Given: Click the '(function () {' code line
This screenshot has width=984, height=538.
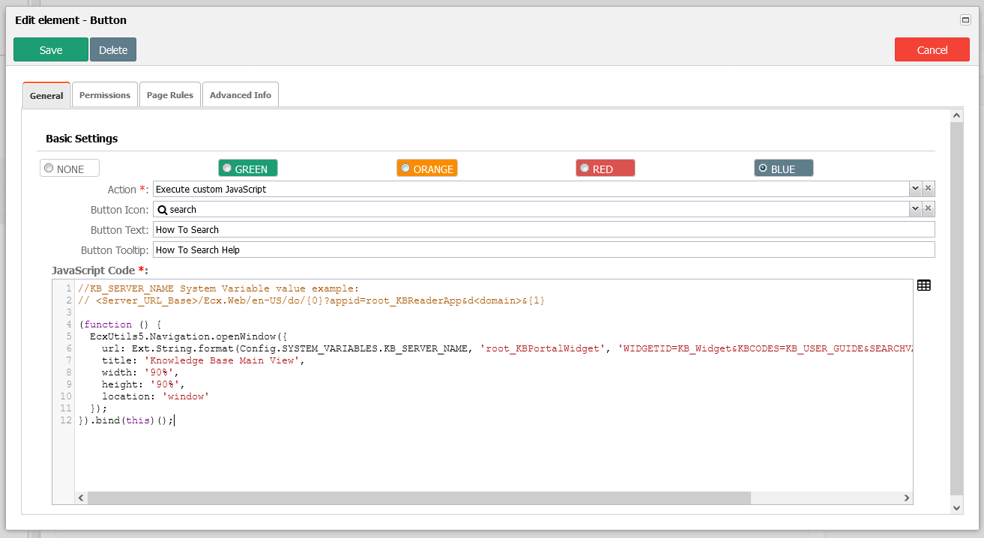Looking at the screenshot, I should click(x=120, y=324).
